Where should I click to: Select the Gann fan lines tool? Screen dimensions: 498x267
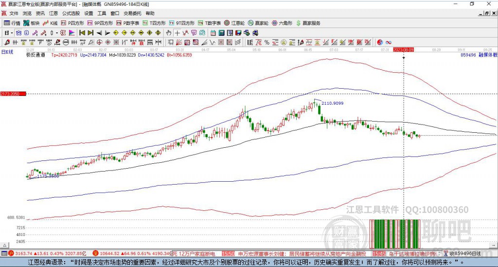pos(179,42)
